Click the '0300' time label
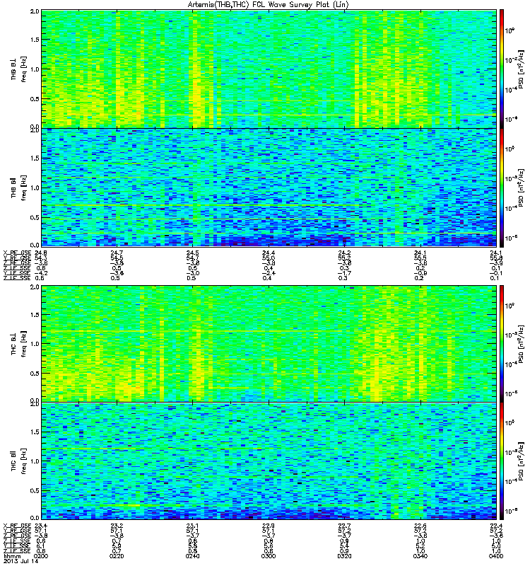 [269, 556]
